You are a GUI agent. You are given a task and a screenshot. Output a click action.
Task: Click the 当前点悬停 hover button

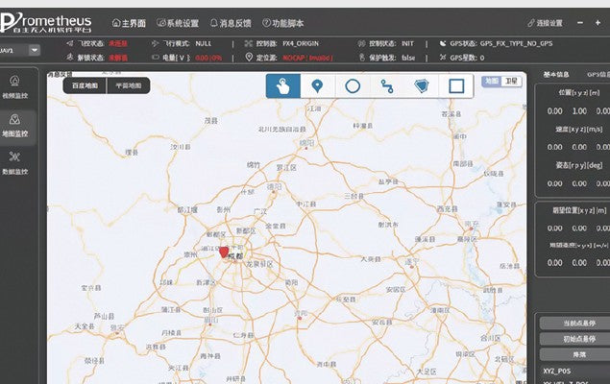click(575, 324)
